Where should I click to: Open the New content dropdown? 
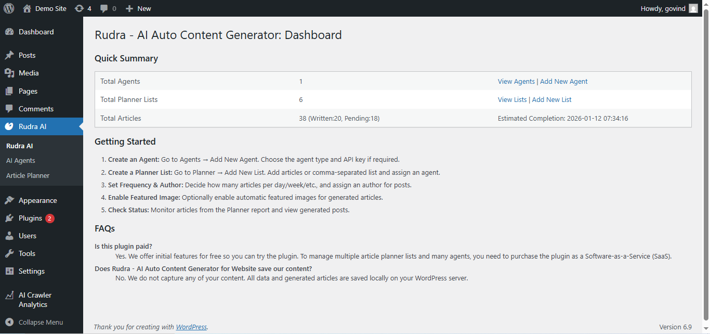[139, 8]
